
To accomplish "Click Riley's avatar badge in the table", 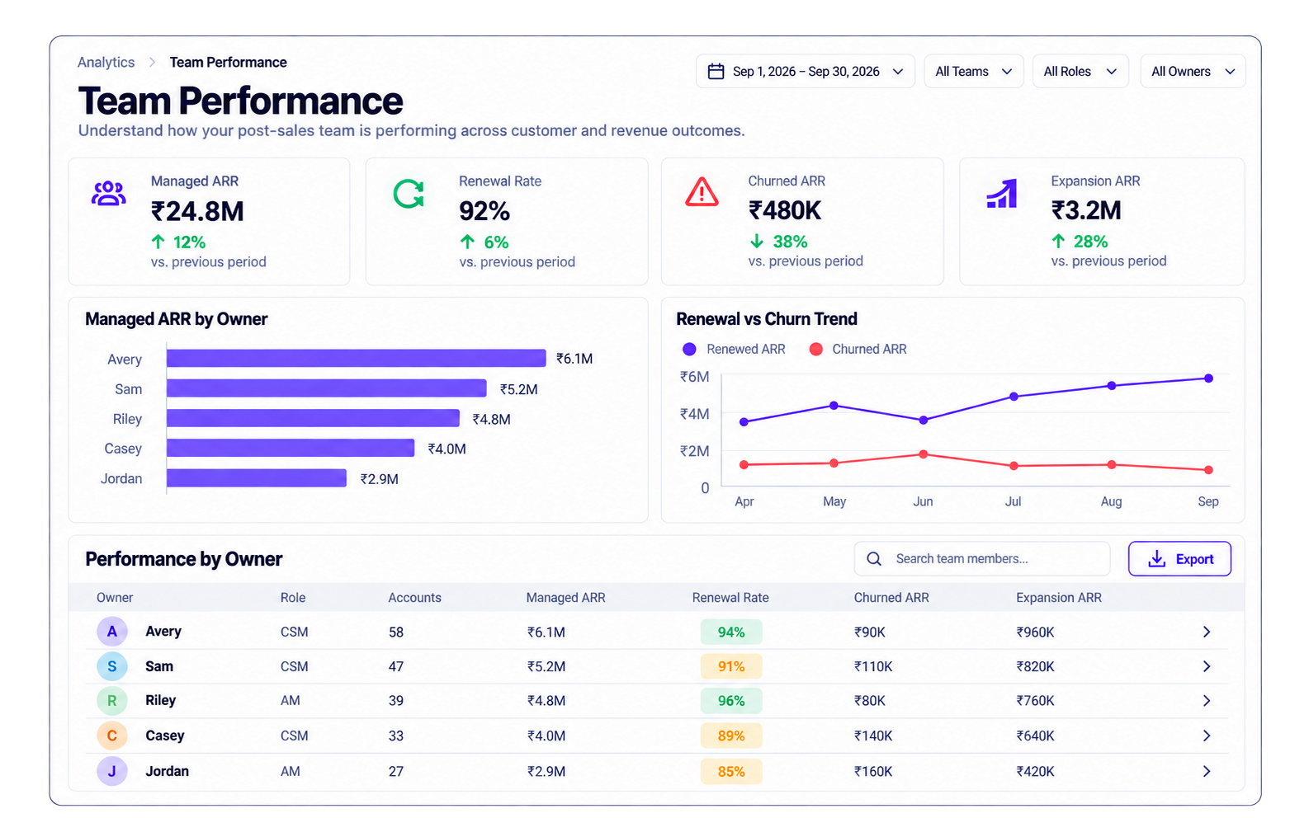I will [x=112, y=701].
